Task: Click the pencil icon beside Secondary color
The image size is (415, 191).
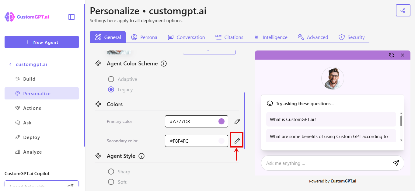Action: (237, 141)
